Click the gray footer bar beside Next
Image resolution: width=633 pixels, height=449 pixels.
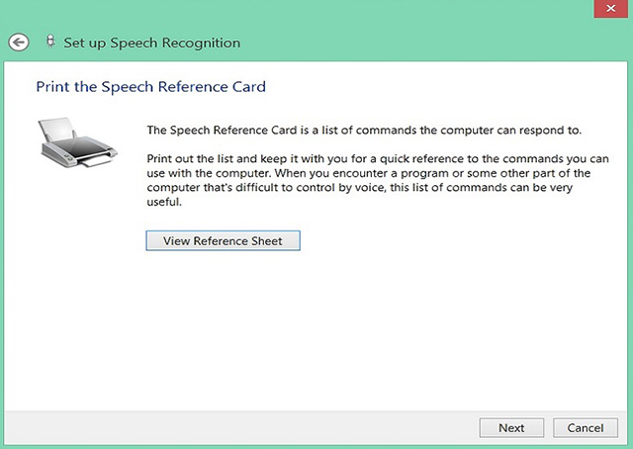(x=242, y=427)
